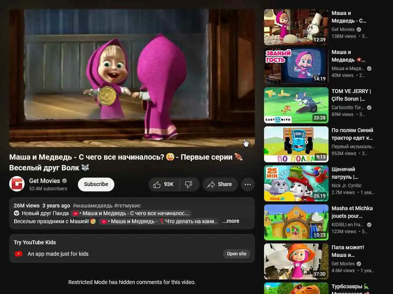Click the 953M views text
This screenshot has height=294, width=393.
pos(343,153)
